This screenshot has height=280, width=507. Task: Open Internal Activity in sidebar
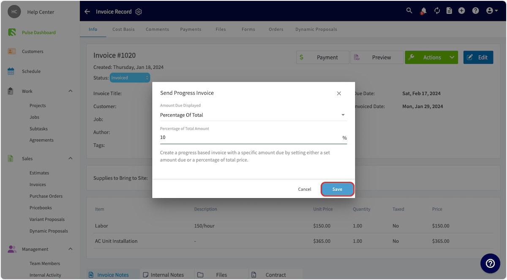pyautogui.click(x=45, y=275)
